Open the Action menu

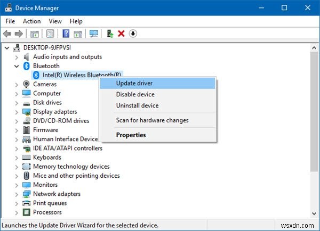pyautogui.click(x=31, y=21)
